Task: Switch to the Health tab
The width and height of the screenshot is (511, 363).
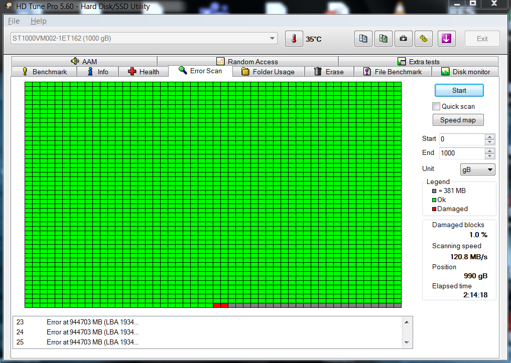Action: point(144,72)
